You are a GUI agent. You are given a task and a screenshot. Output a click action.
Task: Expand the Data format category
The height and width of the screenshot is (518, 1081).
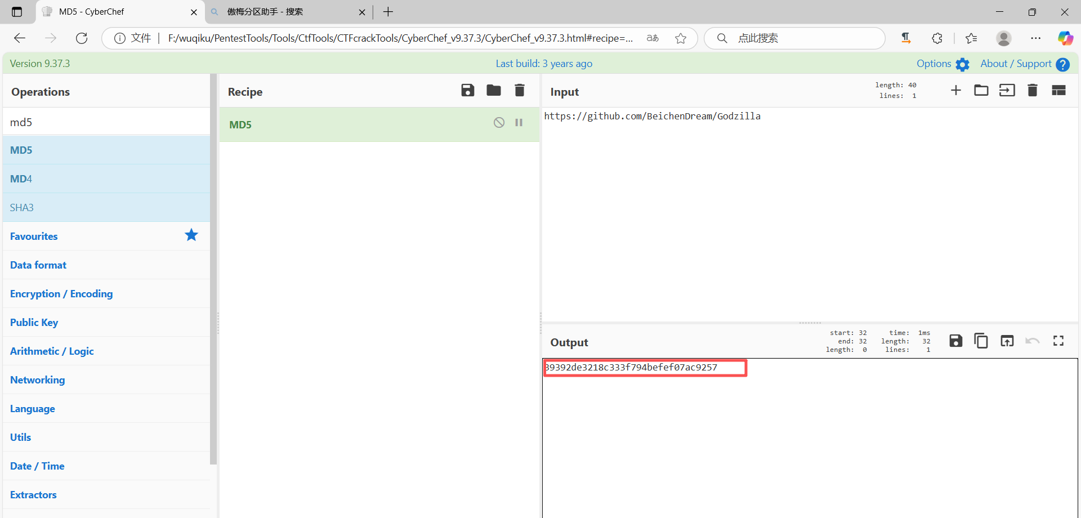(106, 265)
